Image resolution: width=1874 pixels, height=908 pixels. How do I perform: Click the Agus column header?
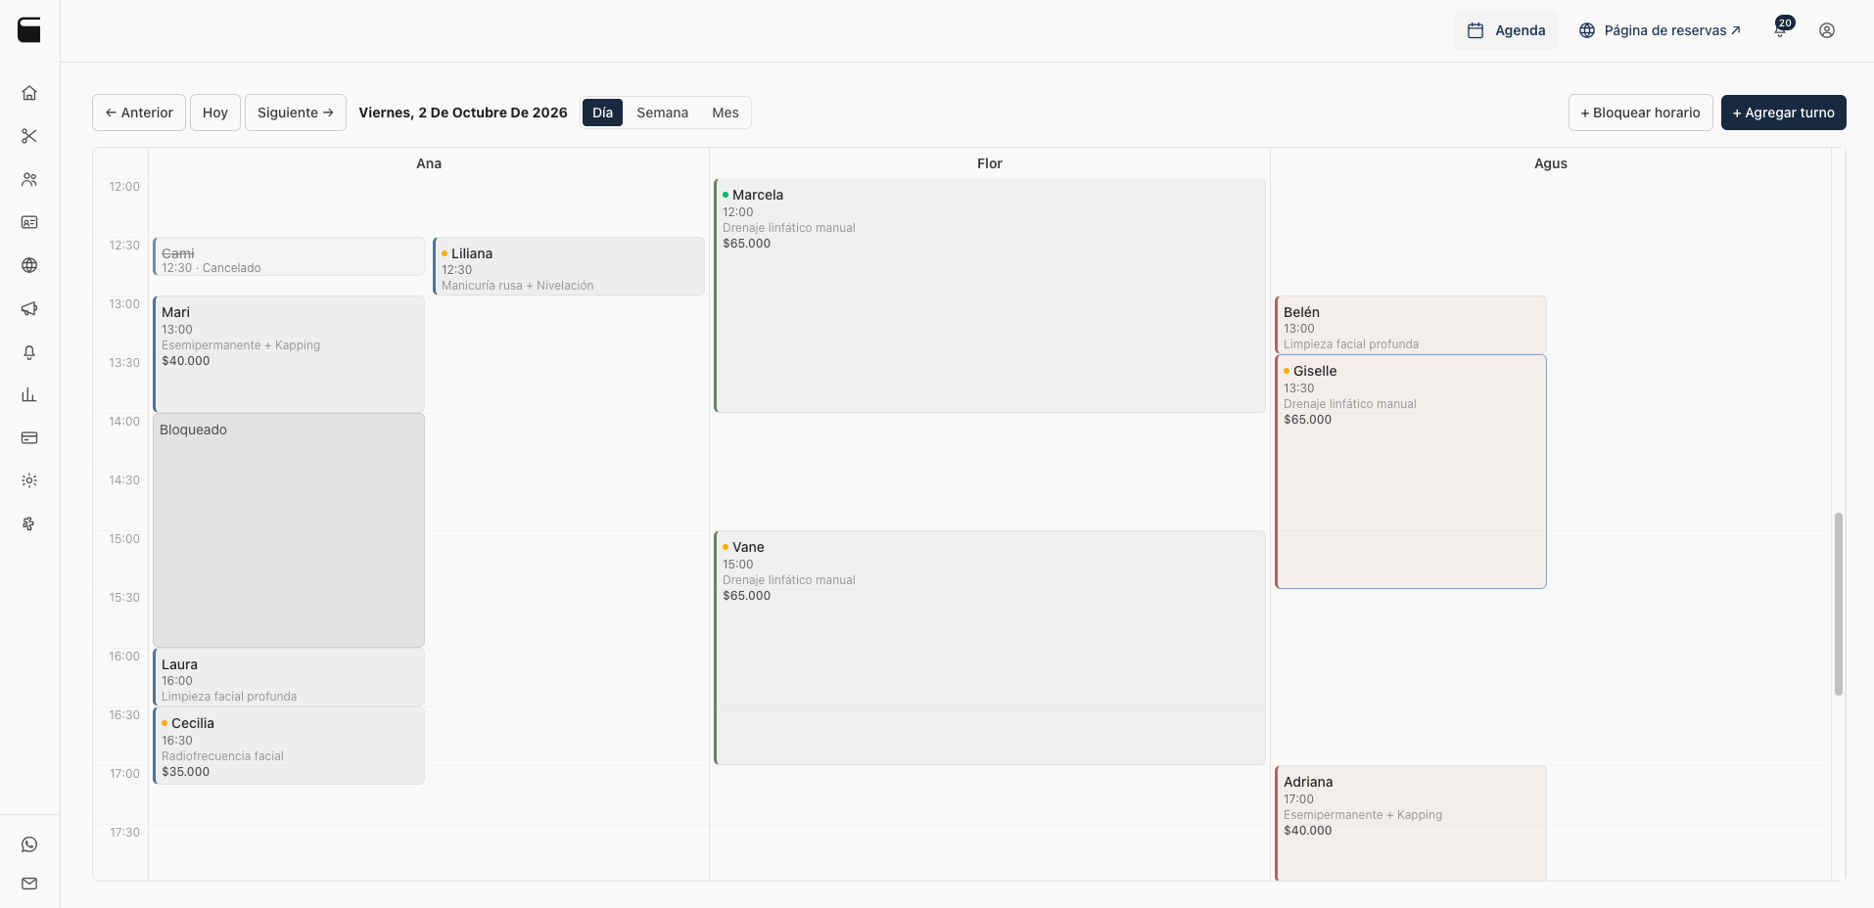pyautogui.click(x=1551, y=163)
